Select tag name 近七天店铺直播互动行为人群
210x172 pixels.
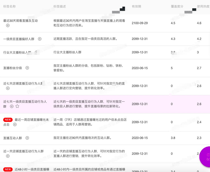point(23,84)
